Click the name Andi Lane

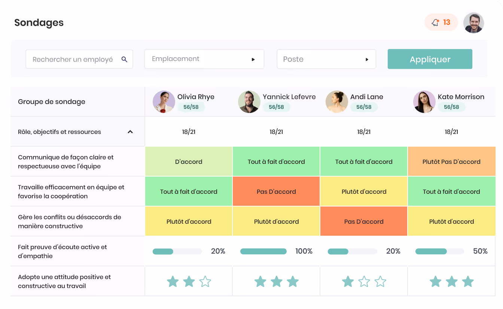point(367,97)
